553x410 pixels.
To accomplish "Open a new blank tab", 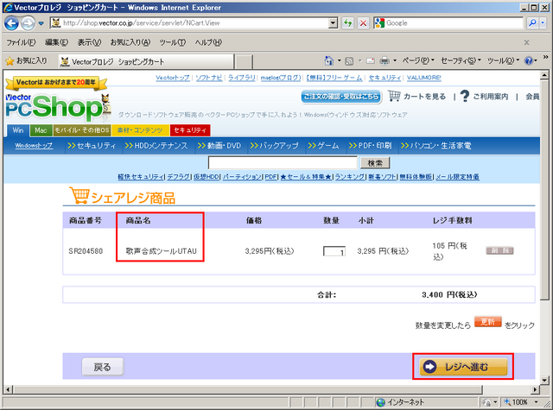I will pyautogui.click(x=244, y=61).
